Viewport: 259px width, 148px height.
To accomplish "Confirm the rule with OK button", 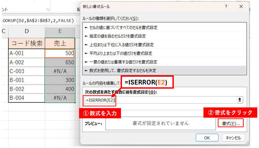I will pos(207,138).
